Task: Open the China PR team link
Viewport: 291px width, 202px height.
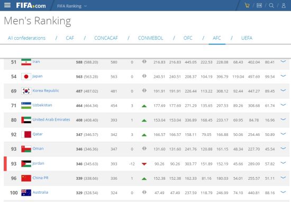Action: [x=40, y=178]
